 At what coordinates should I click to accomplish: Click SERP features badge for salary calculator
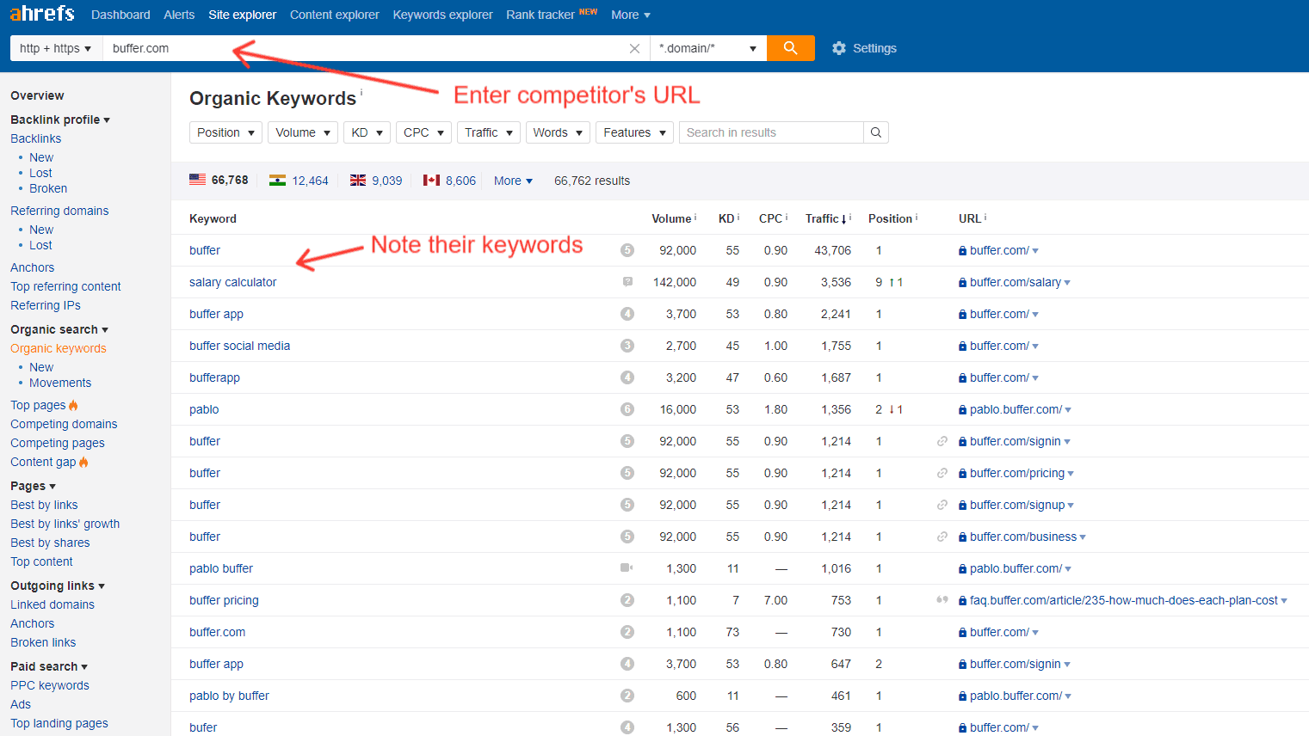pyautogui.click(x=627, y=282)
